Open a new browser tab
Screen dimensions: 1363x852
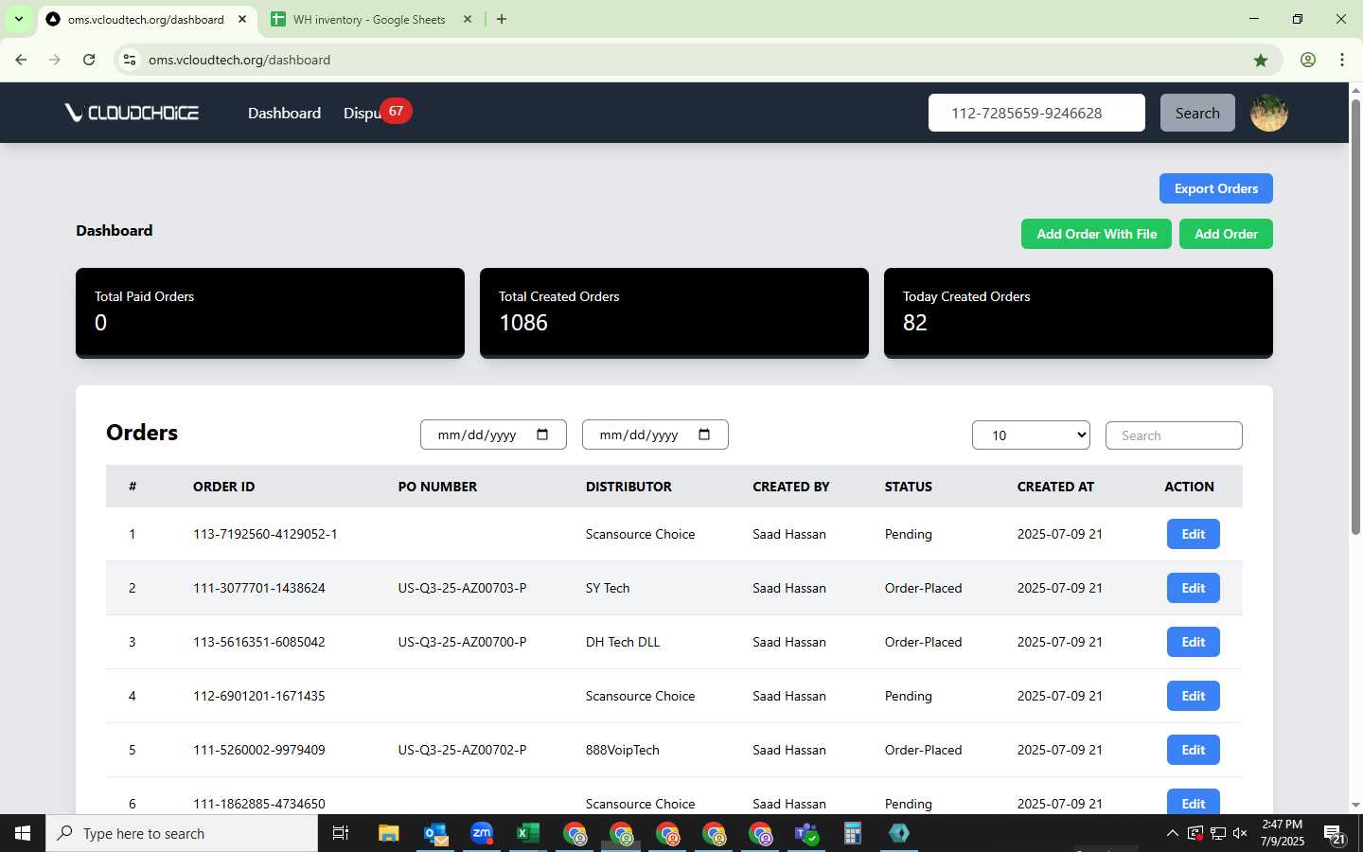tap(502, 19)
